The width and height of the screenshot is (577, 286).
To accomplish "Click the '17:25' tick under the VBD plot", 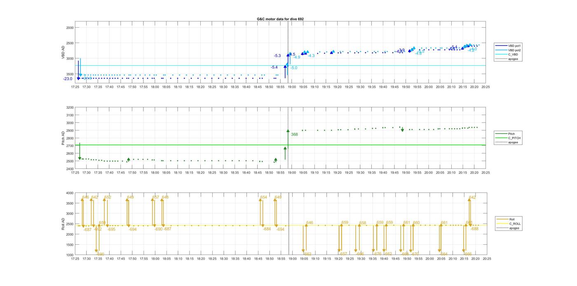I will pyautogui.click(x=75, y=87).
